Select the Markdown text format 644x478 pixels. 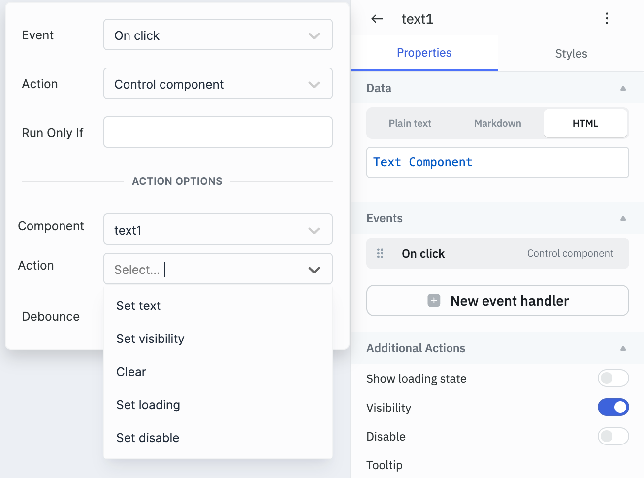(497, 123)
